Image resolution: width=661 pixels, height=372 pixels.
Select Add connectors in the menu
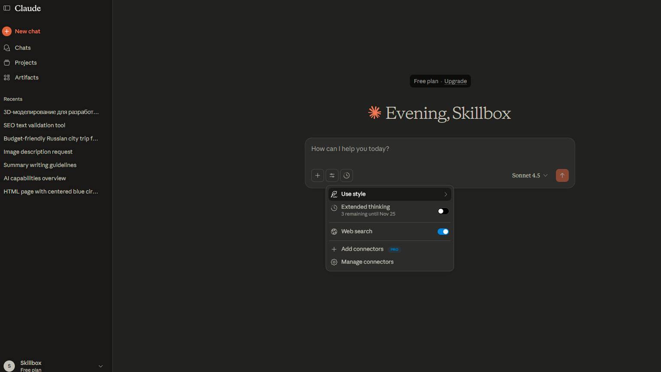tap(362, 249)
